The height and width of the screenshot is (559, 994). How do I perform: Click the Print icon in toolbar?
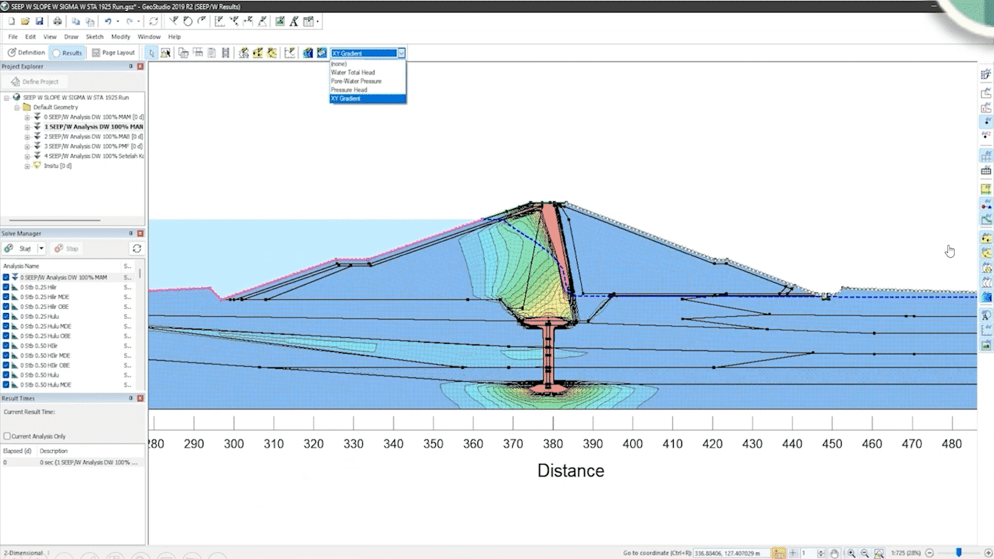click(x=57, y=22)
